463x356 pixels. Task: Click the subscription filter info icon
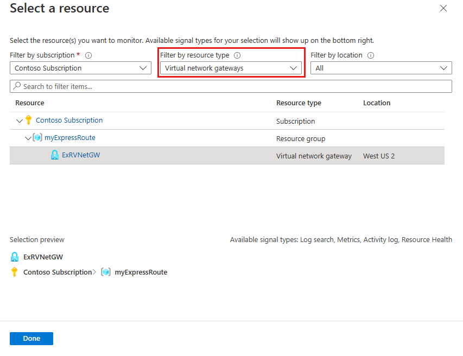(x=88, y=55)
